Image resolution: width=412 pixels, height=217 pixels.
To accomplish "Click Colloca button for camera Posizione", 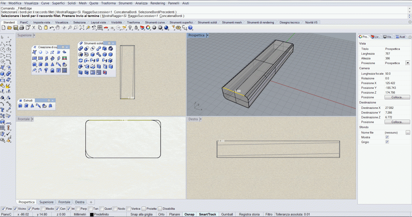I will pyautogui.click(x=397, y=97).
